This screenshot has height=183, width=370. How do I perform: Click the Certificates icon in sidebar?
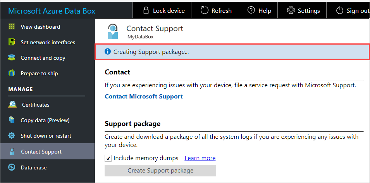pyautogui.click(x=12, y=105)
